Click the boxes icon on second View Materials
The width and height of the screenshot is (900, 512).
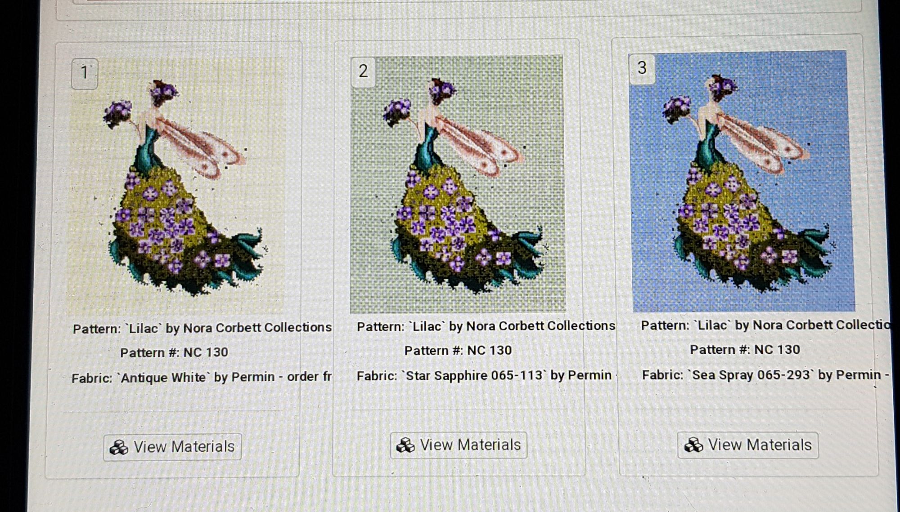click(405, 445)
